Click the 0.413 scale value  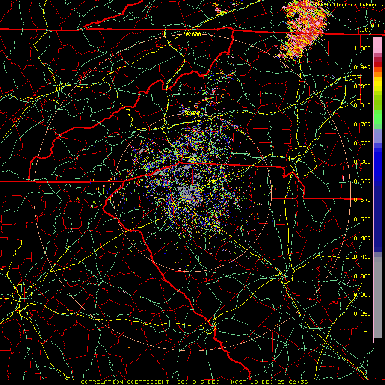coord(362,257)
